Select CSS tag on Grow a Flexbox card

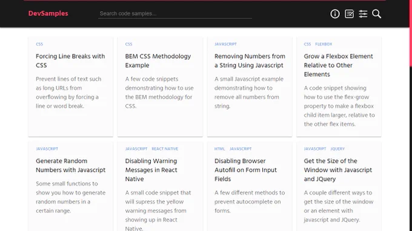tap(307, 44)
